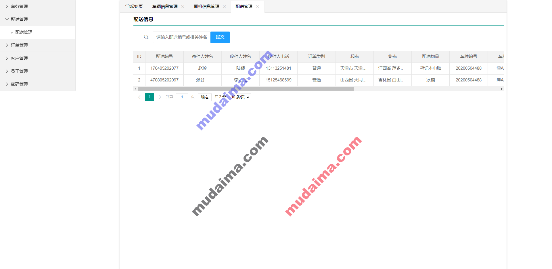Select 20200504488 in row 张谷一
The width and height of the screenshot is (552, 269).
[469, 80]
